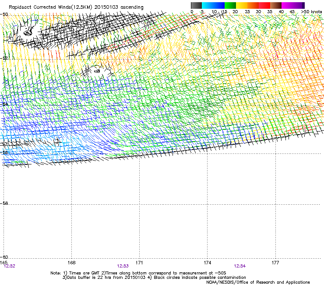324x285 pixels.
Task: Click the NOAA/NESDIS credit line
Action: tap(258, 282)
